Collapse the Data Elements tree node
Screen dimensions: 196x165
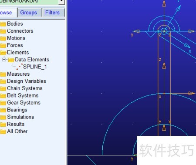click(4, 60)
